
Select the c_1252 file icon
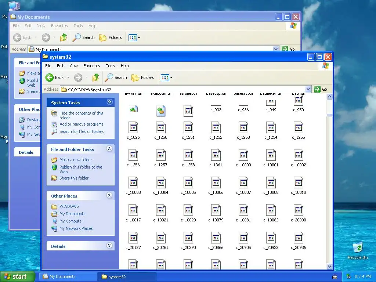coord(216,127)
